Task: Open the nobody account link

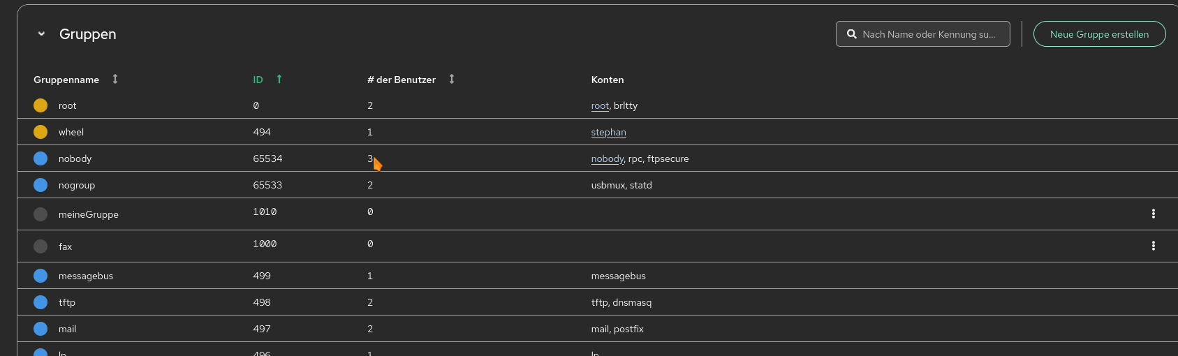Action: (607, 159)
